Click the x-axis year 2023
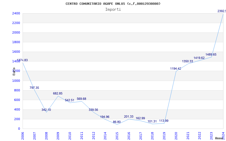This screenshot has width=226, height=141. pyautogui.click(x=212, y=136)
